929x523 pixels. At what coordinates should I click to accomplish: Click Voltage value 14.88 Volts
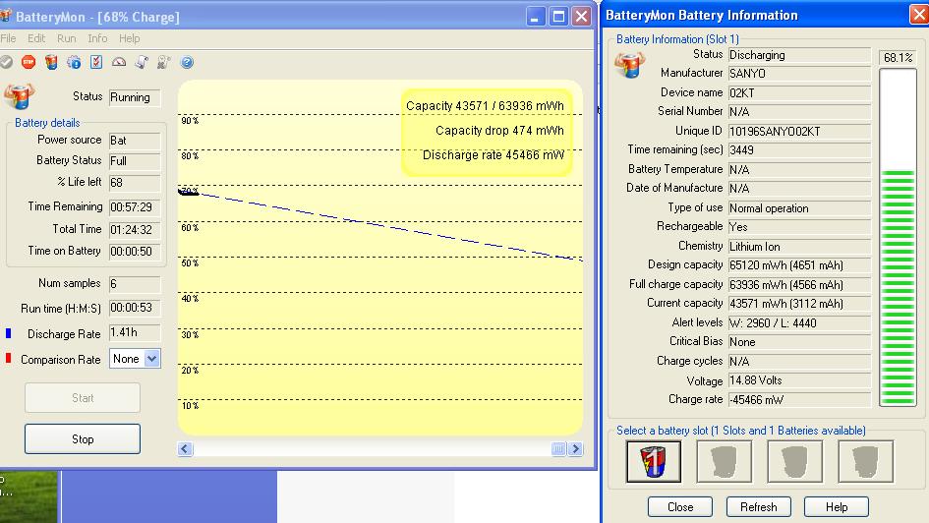(x=799, y=380)
